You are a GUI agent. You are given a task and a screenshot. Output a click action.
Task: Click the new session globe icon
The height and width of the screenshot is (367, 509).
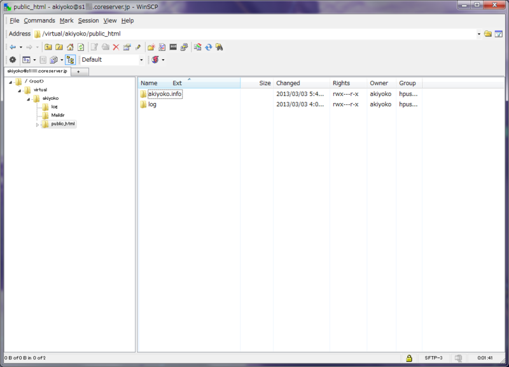tap(155, 60)
